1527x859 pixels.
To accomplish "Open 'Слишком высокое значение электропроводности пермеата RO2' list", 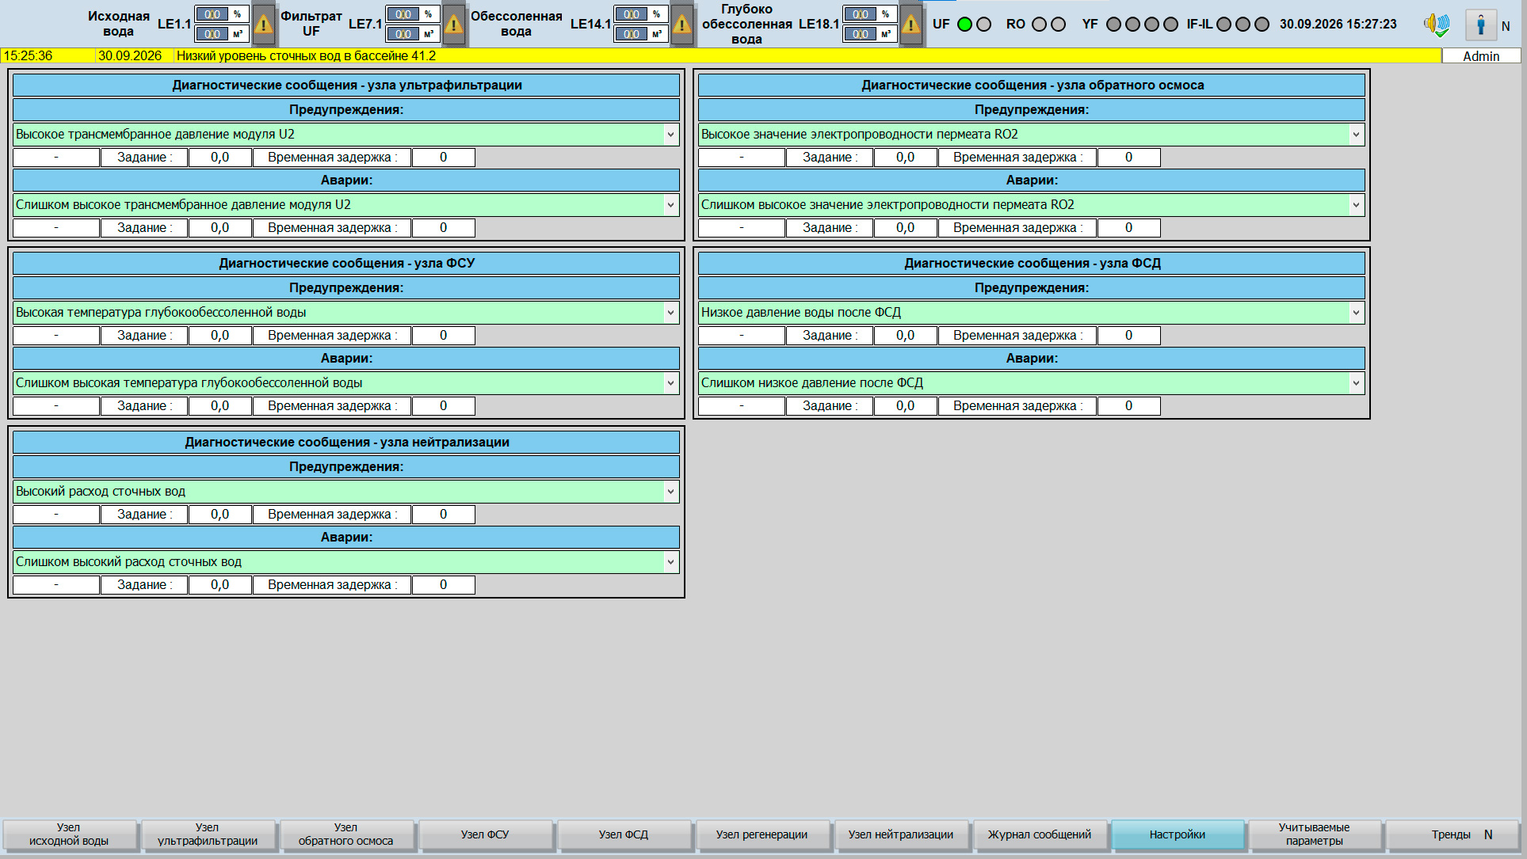I will [1356, 205].
